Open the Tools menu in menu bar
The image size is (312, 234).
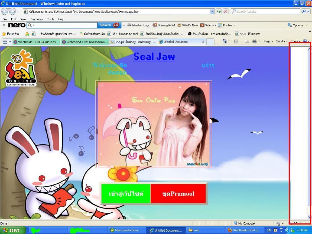(51, 19)
